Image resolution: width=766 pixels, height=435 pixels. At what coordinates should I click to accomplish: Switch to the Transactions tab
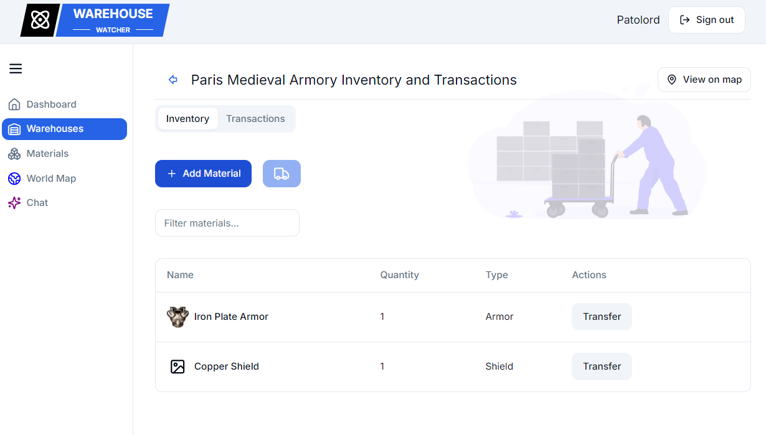(255, 118)
